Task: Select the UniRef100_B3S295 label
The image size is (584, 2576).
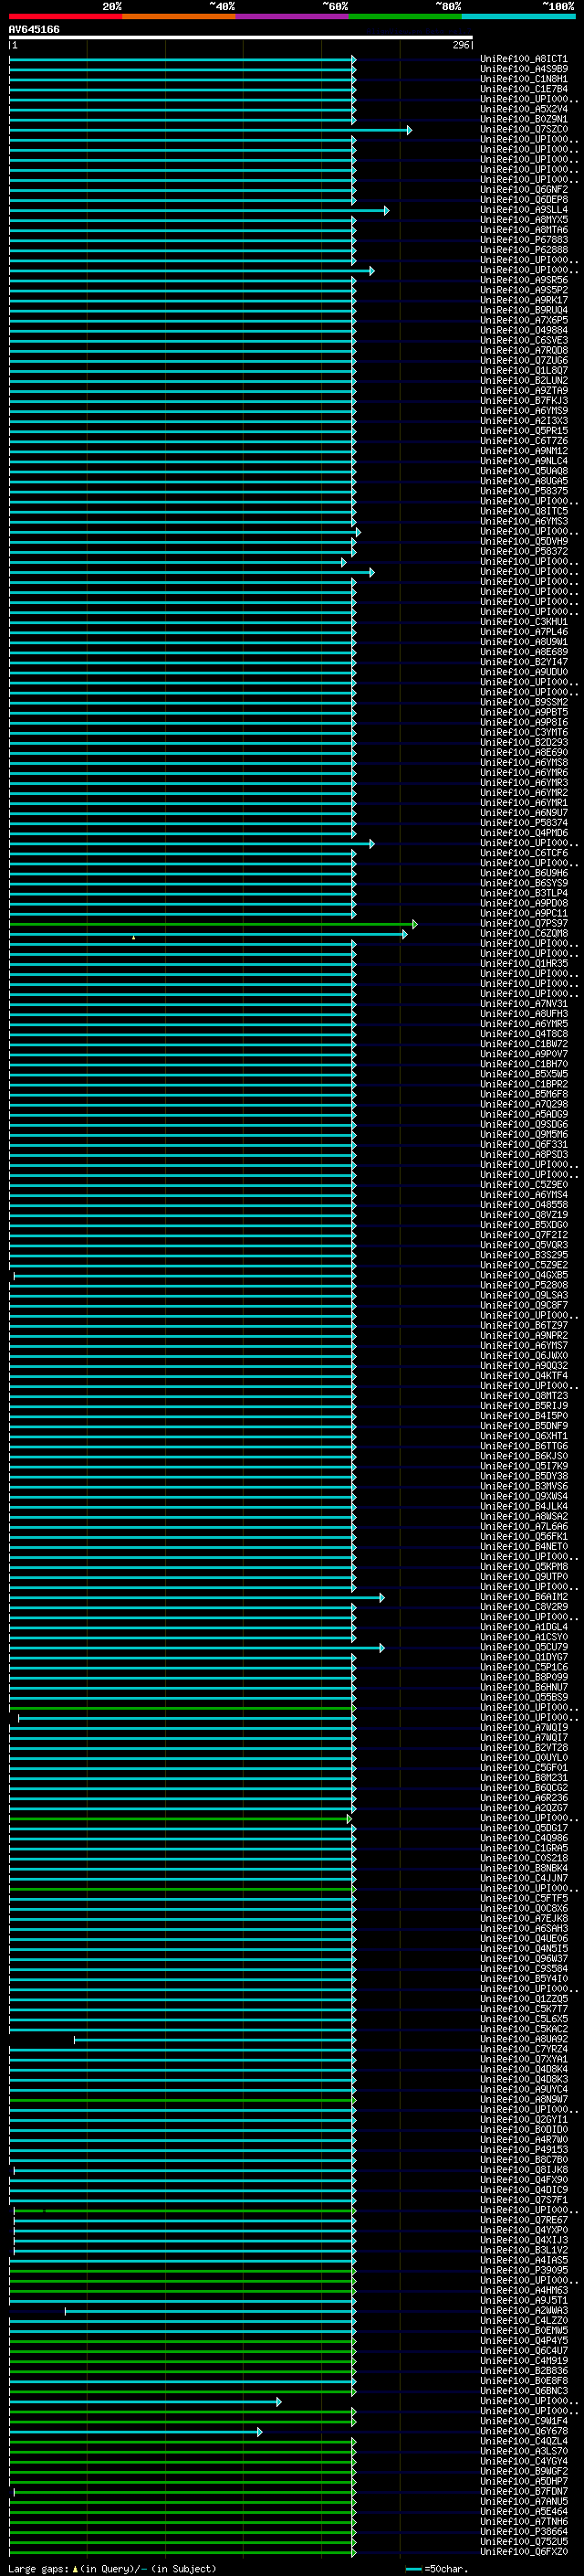Action: click(x=523, y=1255)
